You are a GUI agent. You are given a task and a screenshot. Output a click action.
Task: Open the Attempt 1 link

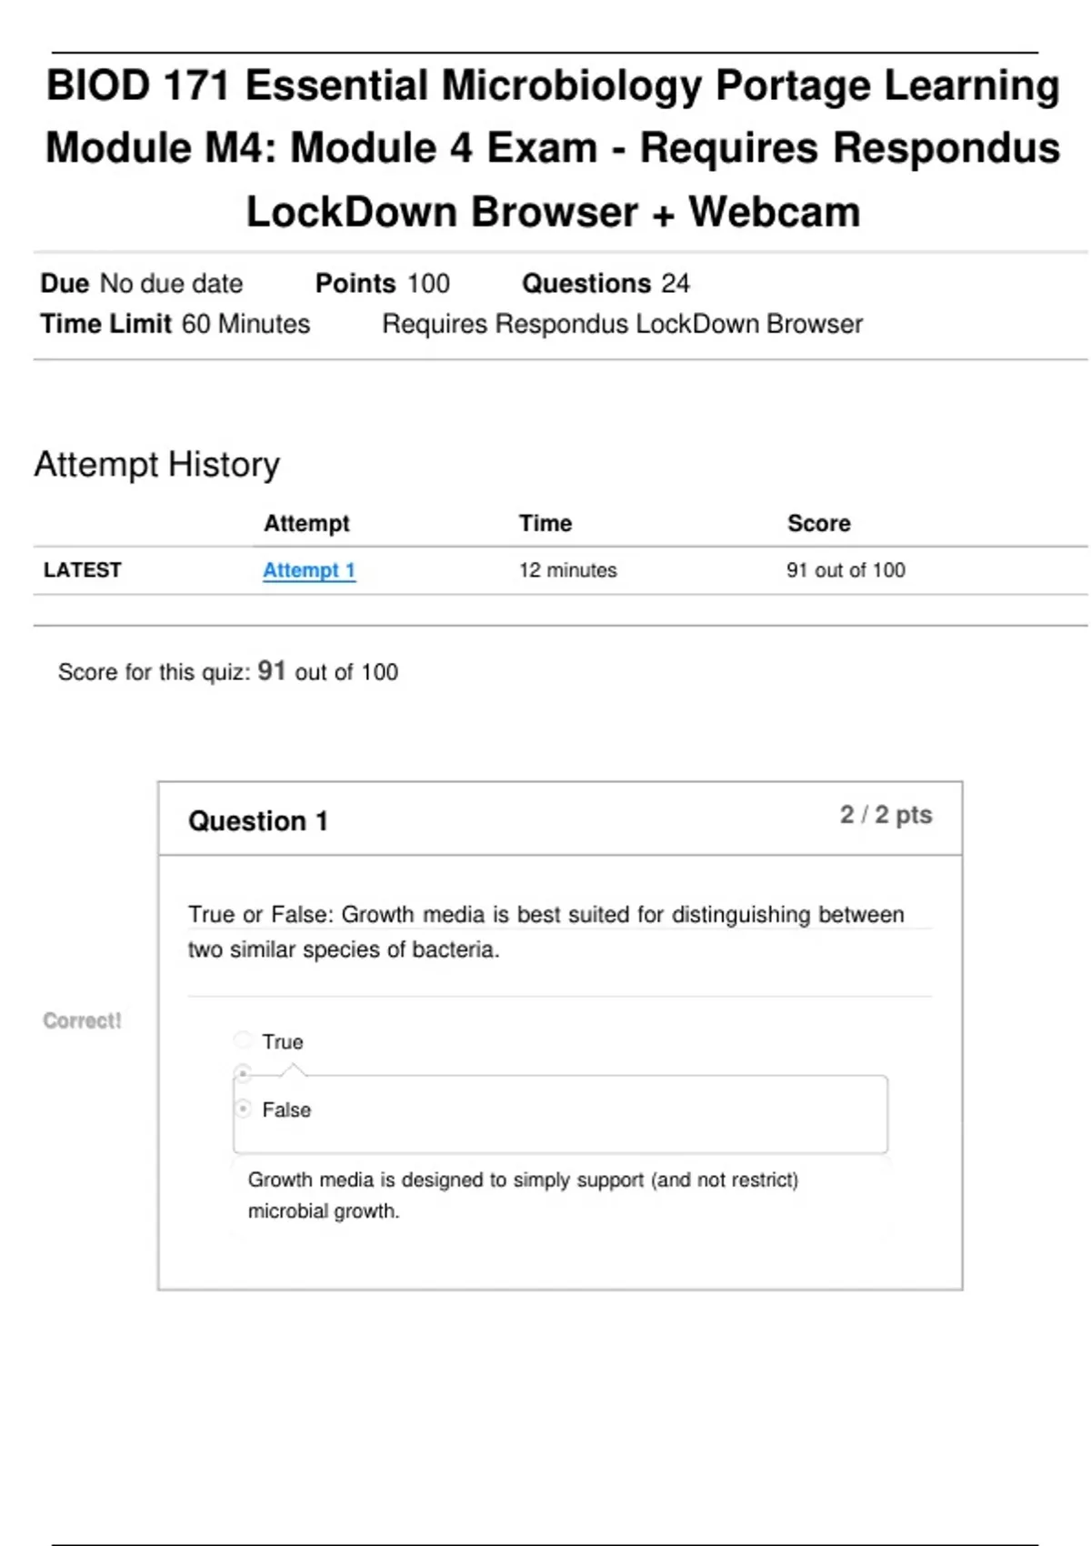(308, 570)
